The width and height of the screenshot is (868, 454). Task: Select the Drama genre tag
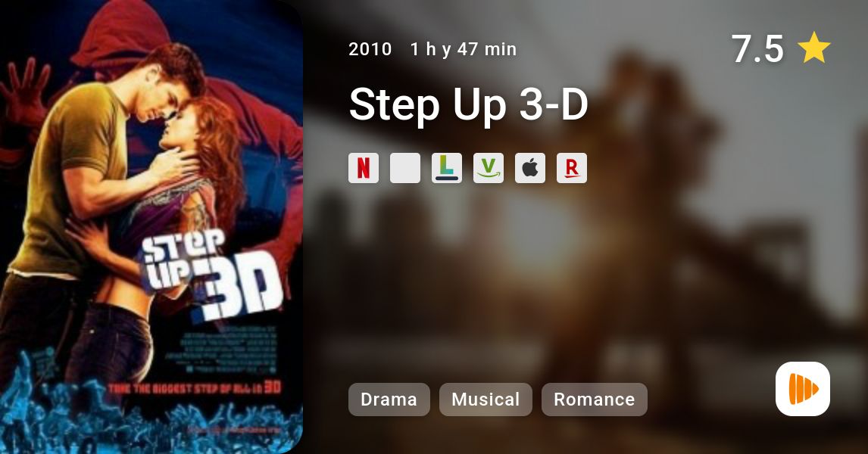389,400
